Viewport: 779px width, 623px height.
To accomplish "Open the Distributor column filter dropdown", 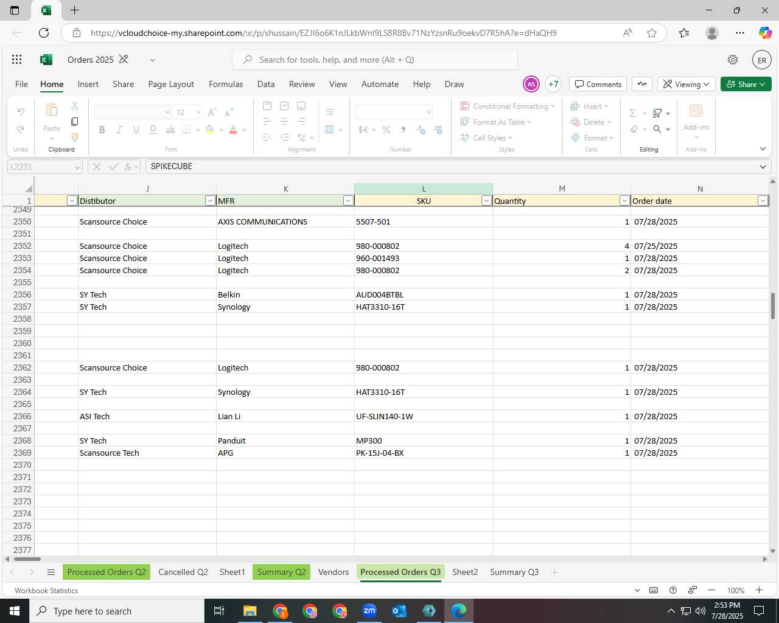I will pos(210,201).
